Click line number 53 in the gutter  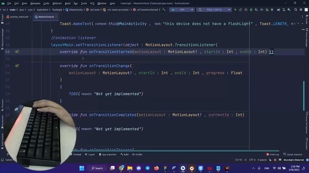pos(8,52)
